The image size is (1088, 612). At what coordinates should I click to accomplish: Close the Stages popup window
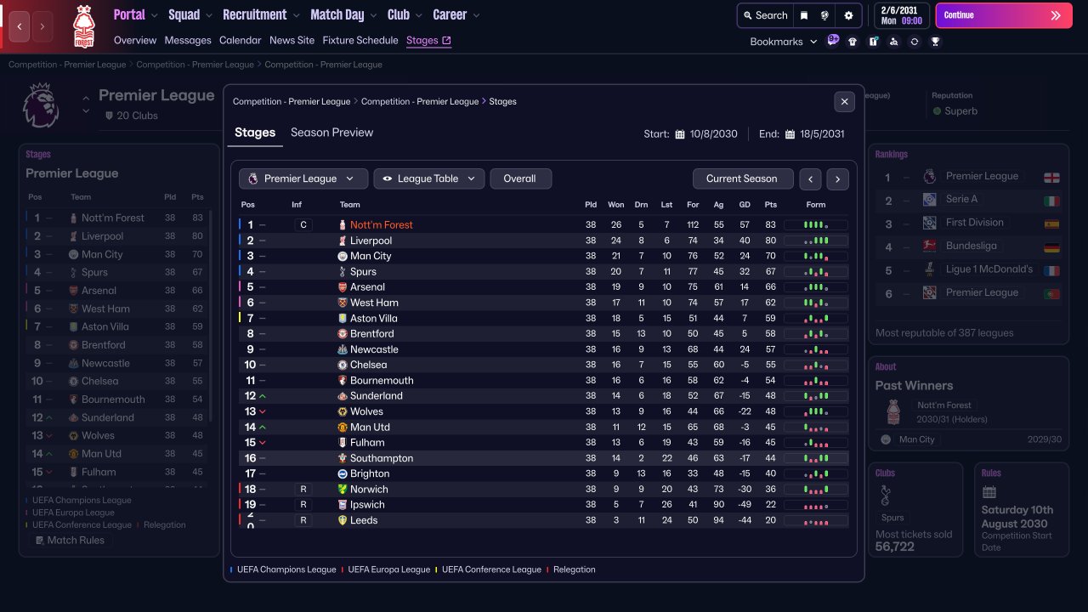[x=844, y=101]
